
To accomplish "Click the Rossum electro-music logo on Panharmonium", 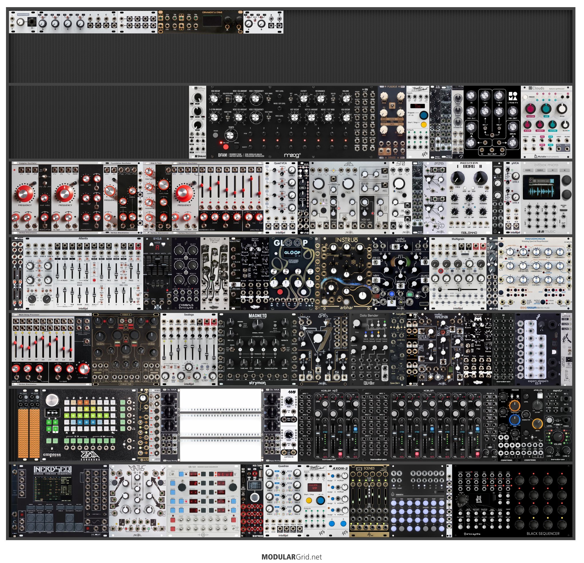I will (x=535, y=308).
